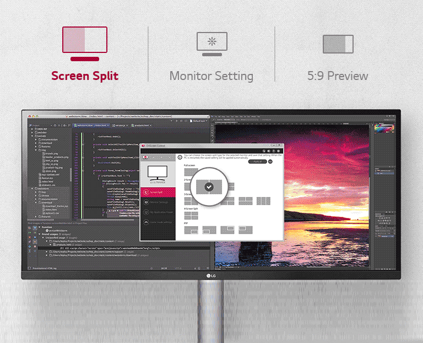Expand the demos folder in project tree

(36, 196)
